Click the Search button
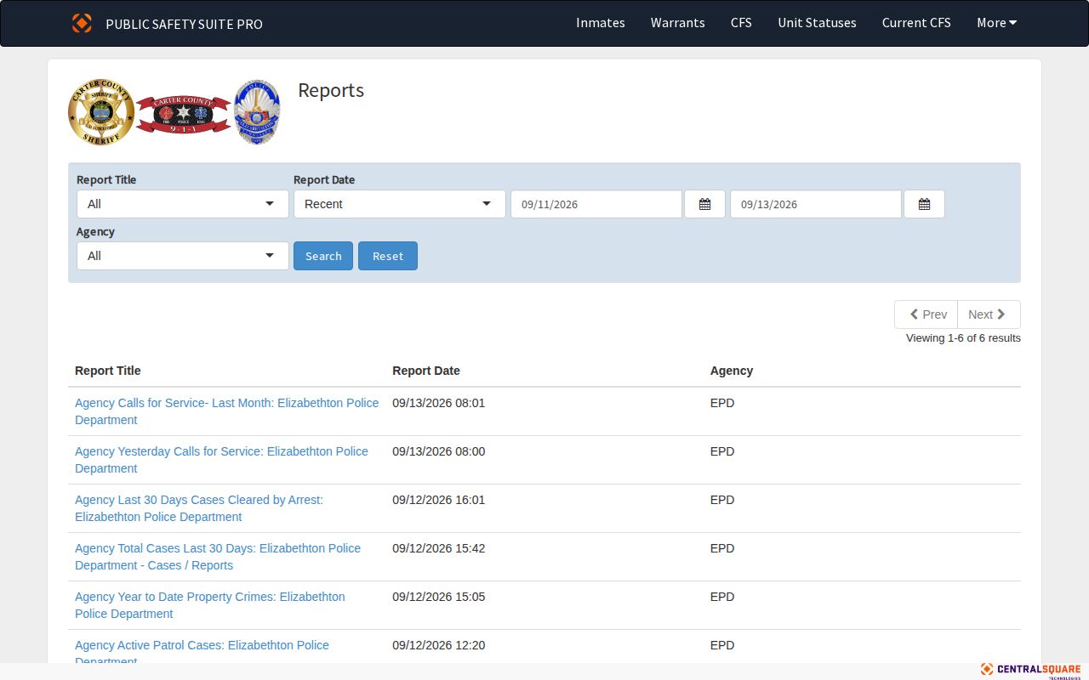Screen dimensions: 1089x680 coord(323,256)
